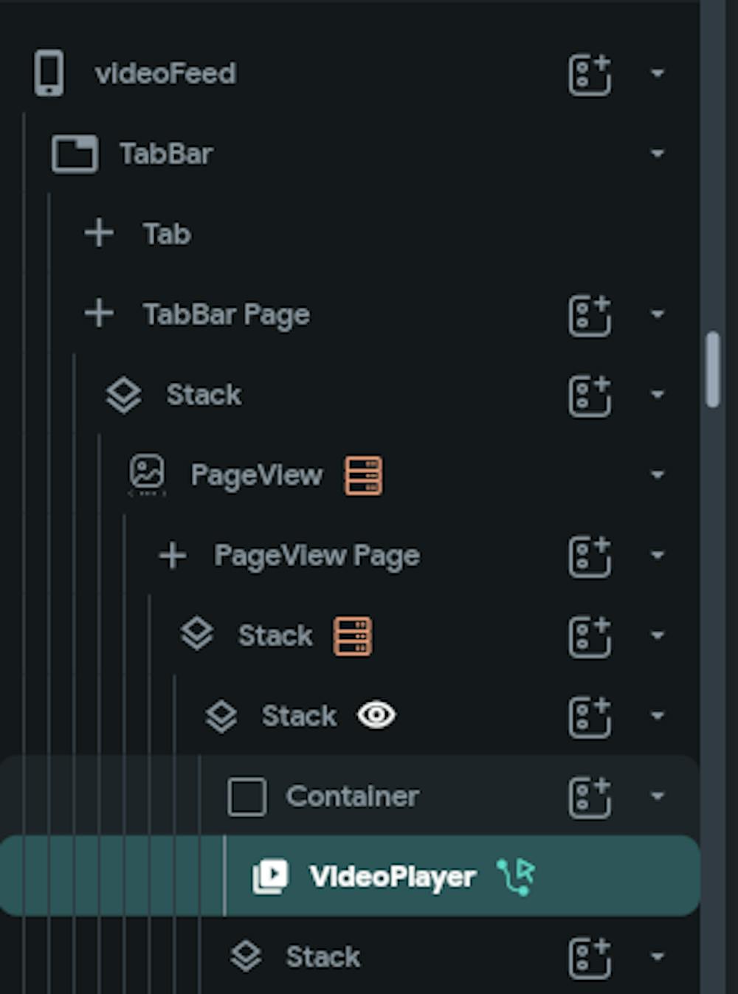Viewport: 738px width, 994px height.
Task: Collapse the TabBar tree node
Action: click(657, 153)
